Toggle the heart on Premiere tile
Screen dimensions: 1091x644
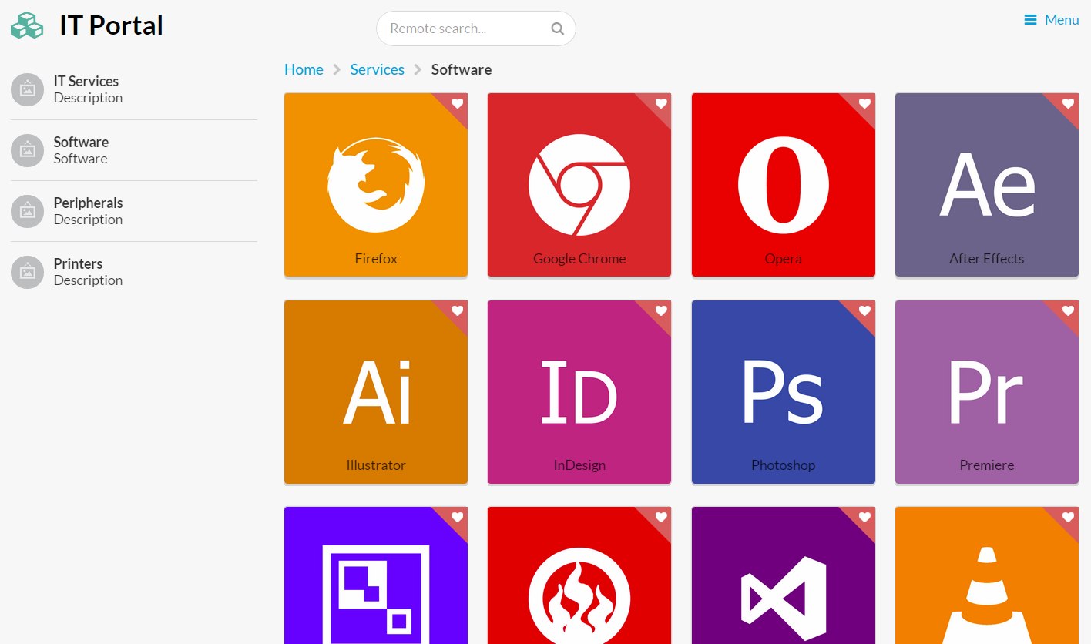[x=1068, y=310]
